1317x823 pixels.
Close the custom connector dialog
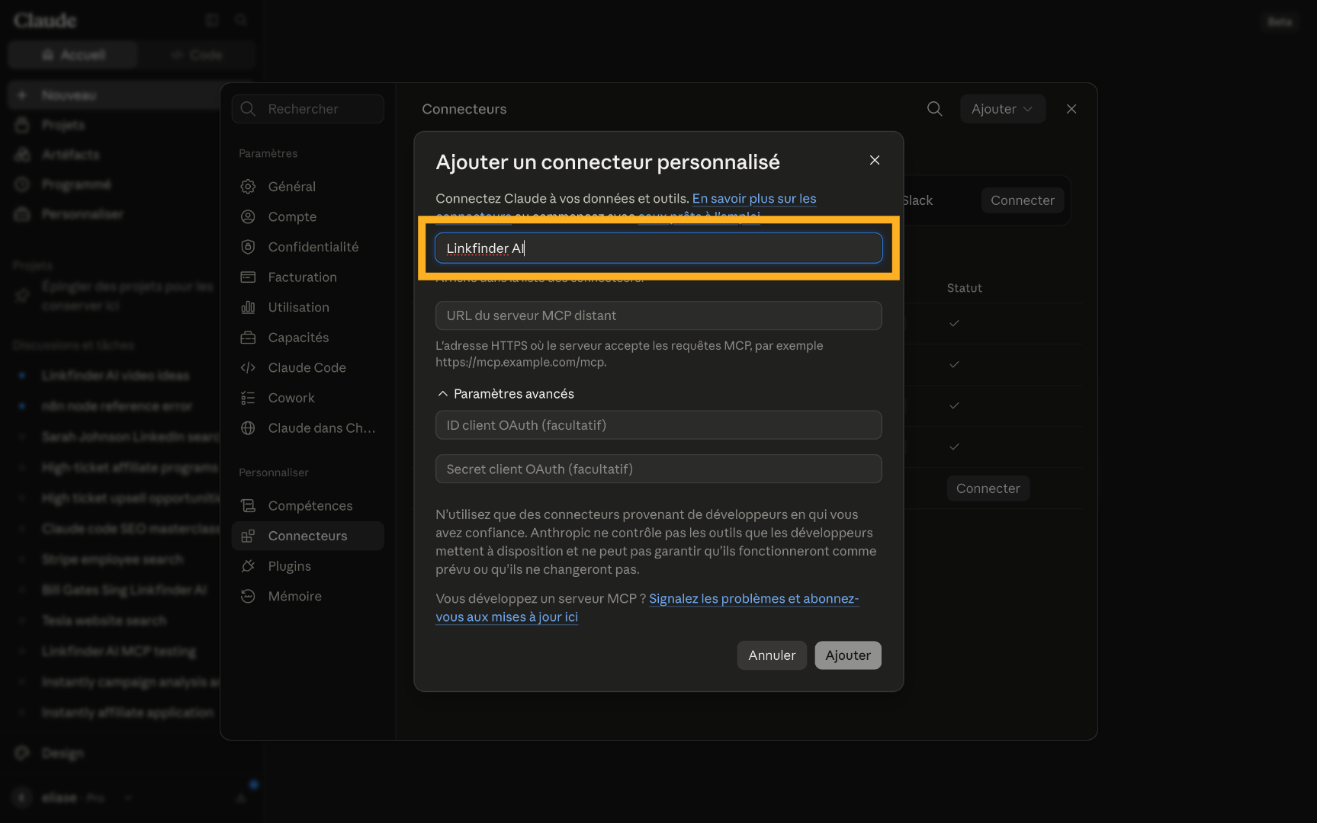coord(875,160)
